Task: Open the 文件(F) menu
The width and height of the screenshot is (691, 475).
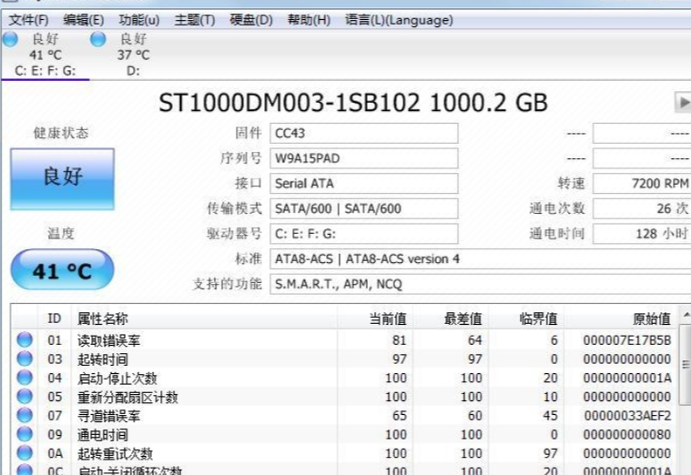Action: click(28, 20)
